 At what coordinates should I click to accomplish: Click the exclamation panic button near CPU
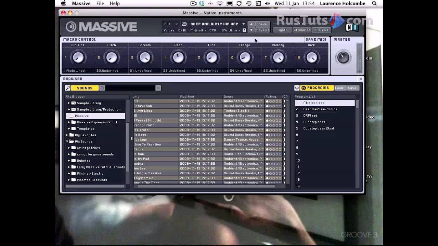coord(244,30)
